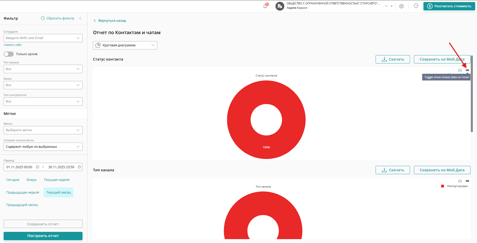Clear the period start date with the x icon
477x243 pixels.
(38, 167)
